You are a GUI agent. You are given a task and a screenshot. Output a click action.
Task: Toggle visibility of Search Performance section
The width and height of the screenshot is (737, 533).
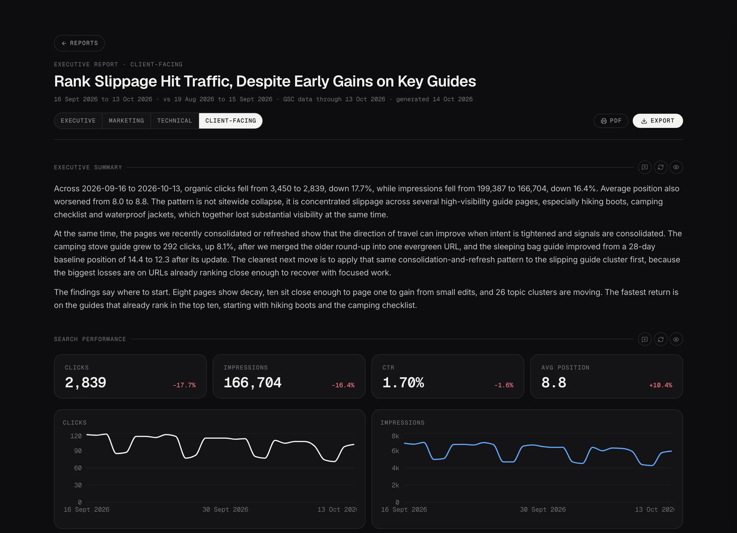676,340
